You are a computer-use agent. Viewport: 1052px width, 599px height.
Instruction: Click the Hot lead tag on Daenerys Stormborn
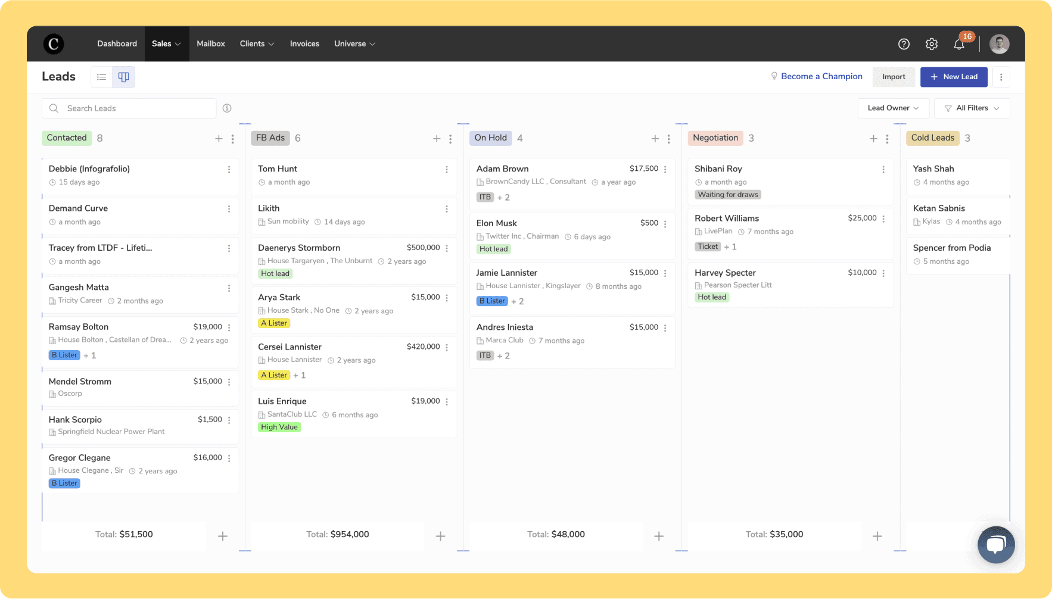[x=275, y=274]
